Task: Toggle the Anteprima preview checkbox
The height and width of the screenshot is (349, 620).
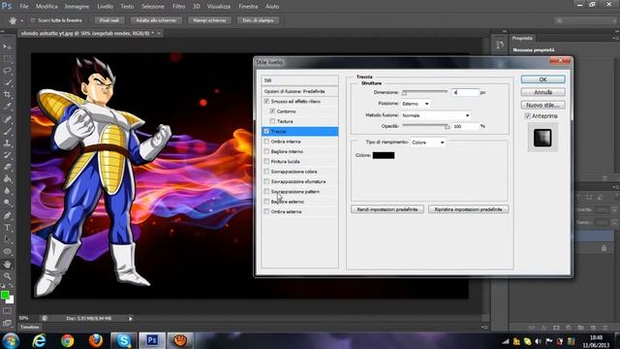Action: (x=527, y=116)
